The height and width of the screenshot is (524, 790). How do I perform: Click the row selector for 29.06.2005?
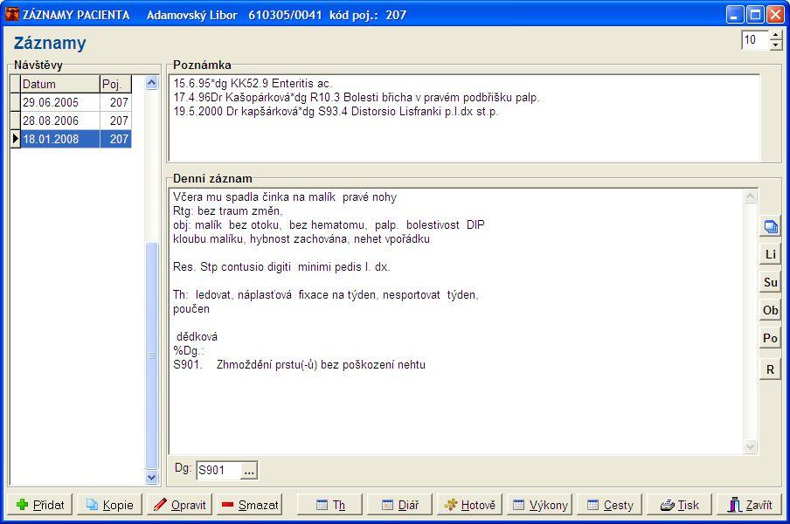pos(15,103)
